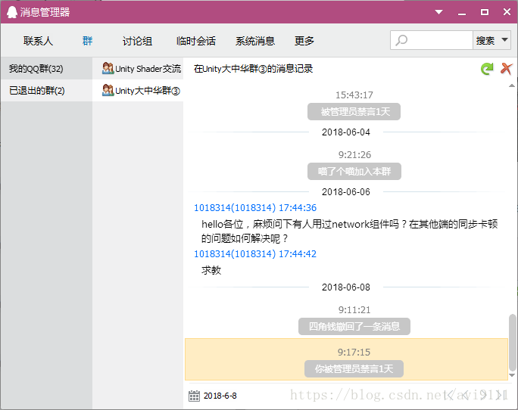518x410 pixels.
Task: Click the 被管理员禁言1天 notice at 15:43:17
Action: click(354, 112)
